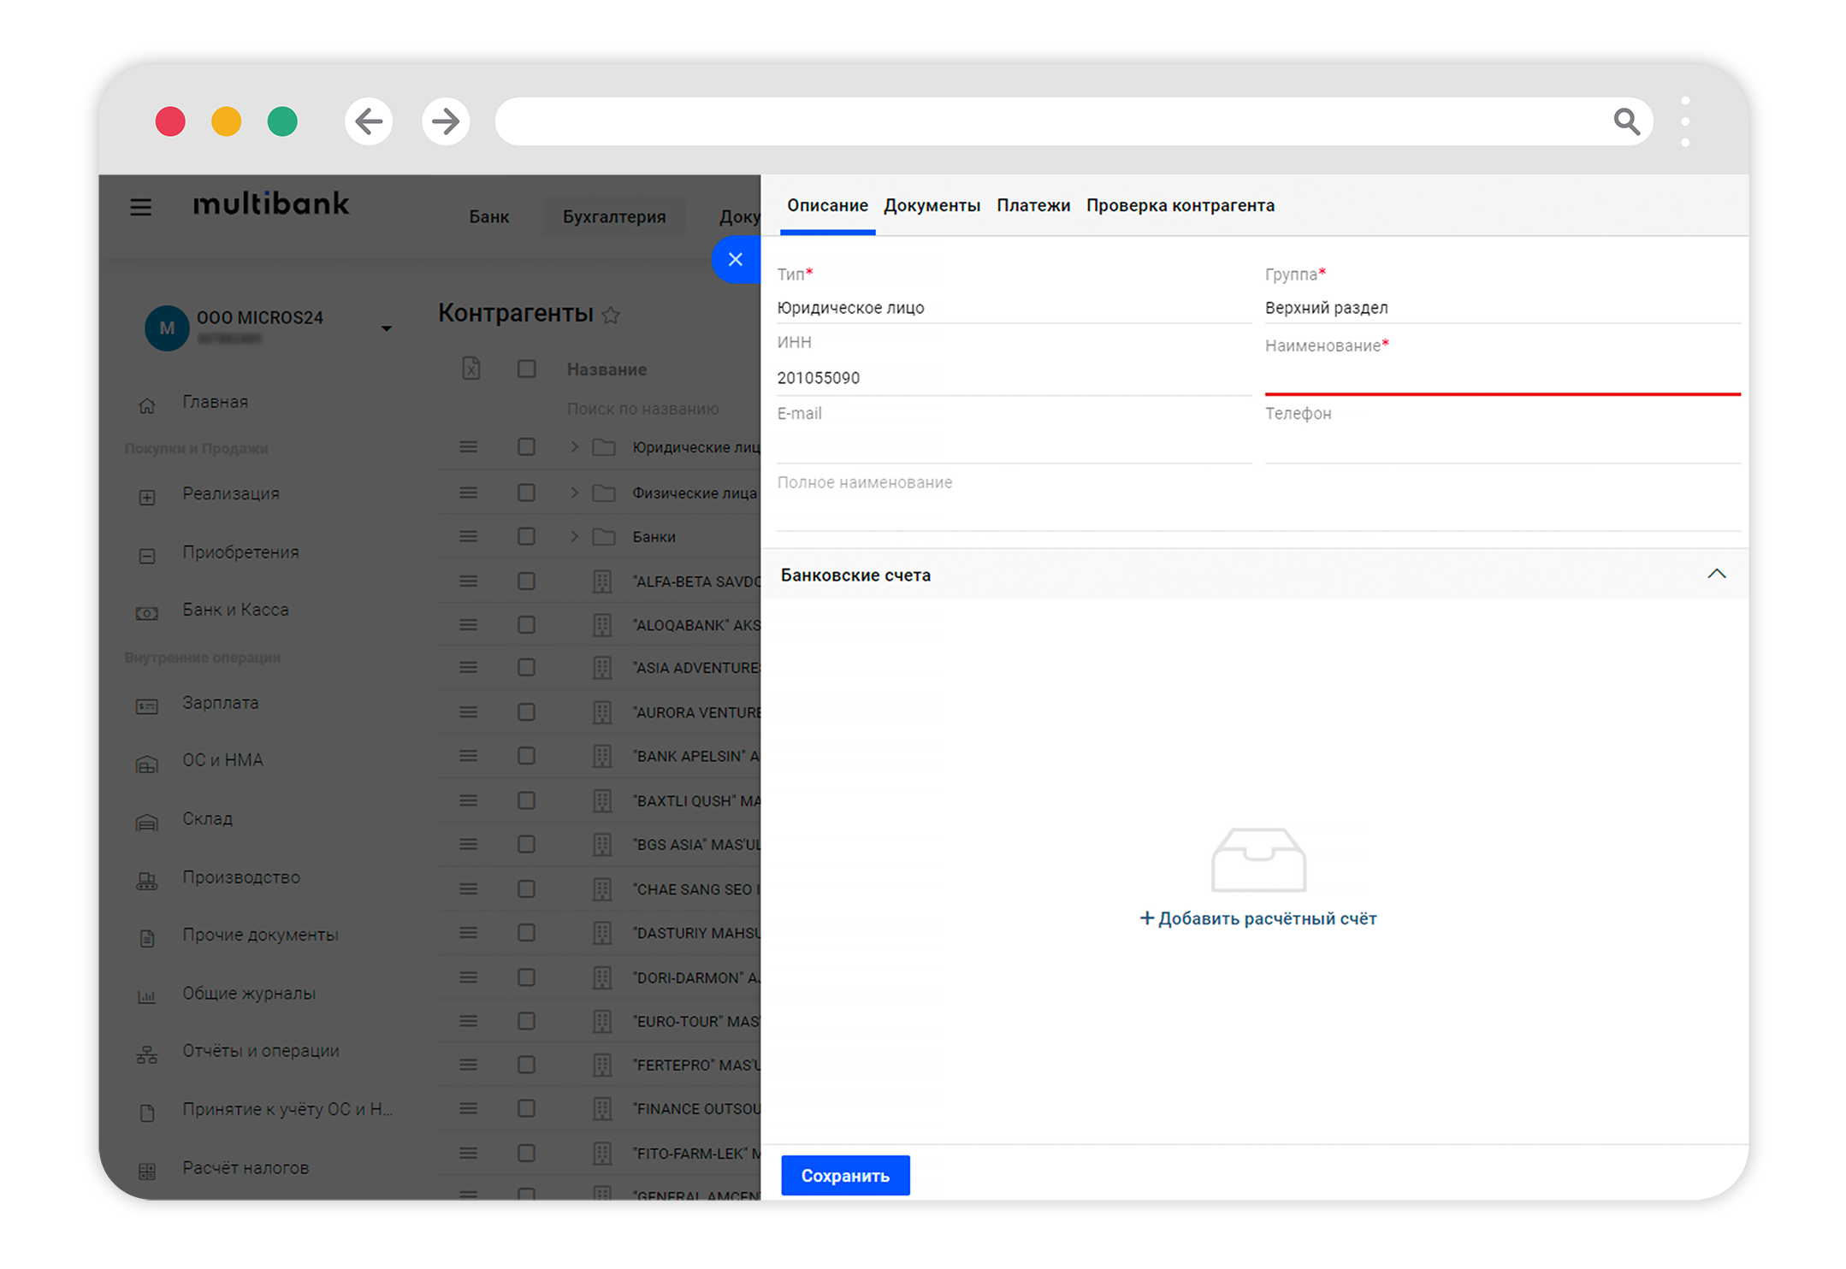Click the Производство sidebar icon
The width and height of the screenshot is (1846, 1269).
point(147,881)
